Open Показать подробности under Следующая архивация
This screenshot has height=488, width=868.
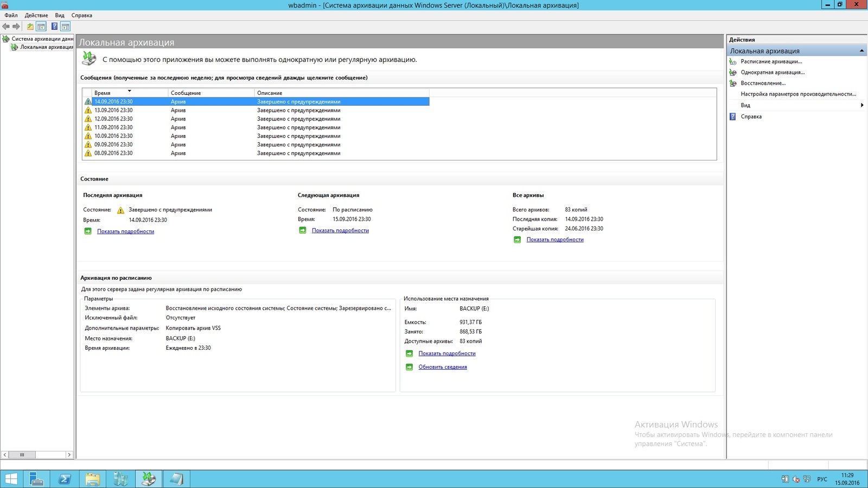point(340,230)
